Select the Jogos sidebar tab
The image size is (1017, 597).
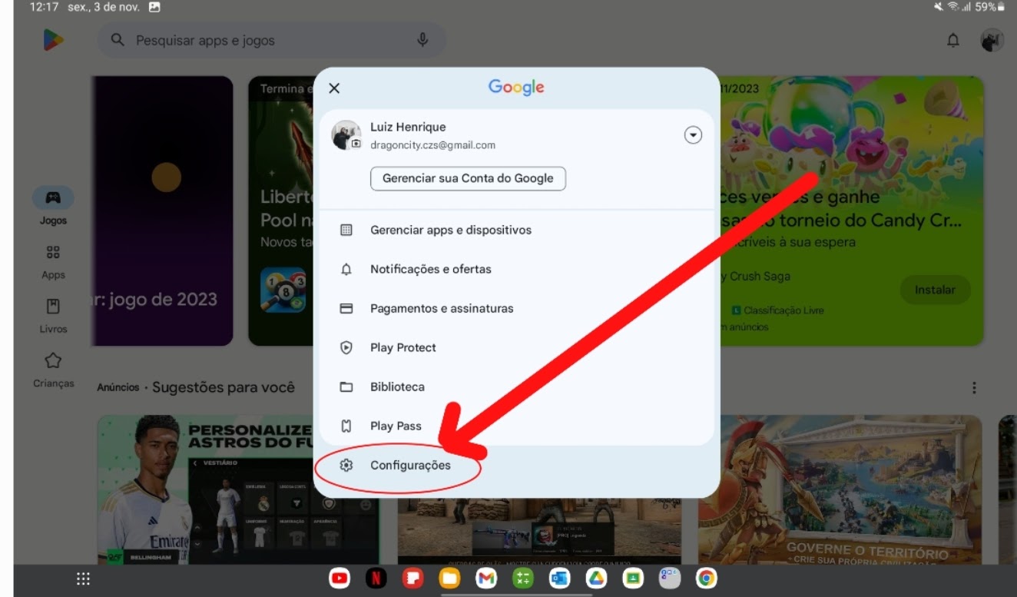click(53, 206)
